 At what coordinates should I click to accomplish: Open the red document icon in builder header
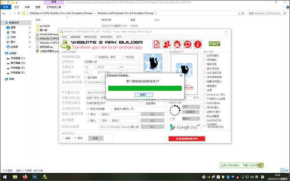click(x=157, y=44)
